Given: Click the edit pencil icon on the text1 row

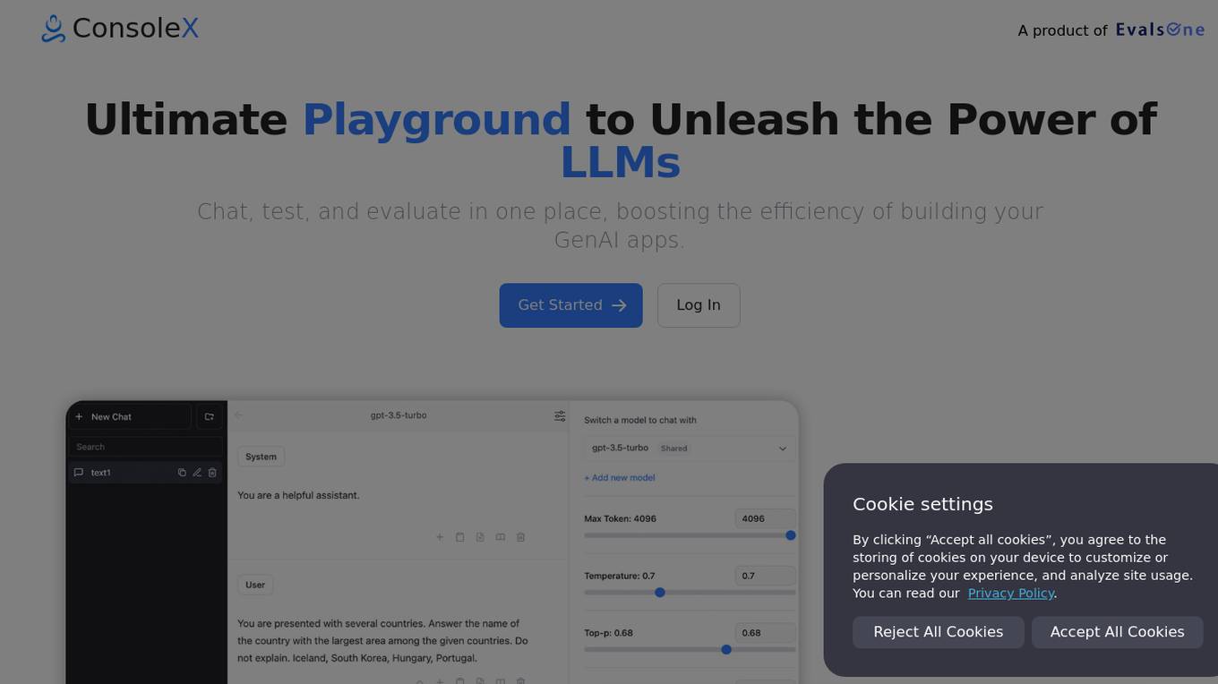Looking at the screenshot, I should click(197, 473).
